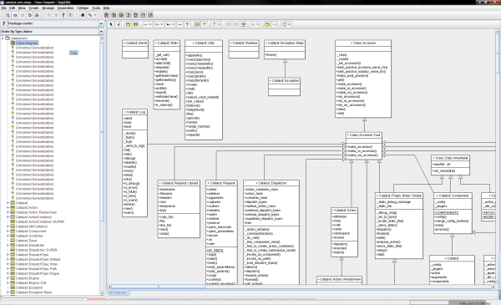This screenshot has width=501, height=305.
Task: Expand the Catalyst::Dispatcher tree node
Action: click(x=8, y=245)
